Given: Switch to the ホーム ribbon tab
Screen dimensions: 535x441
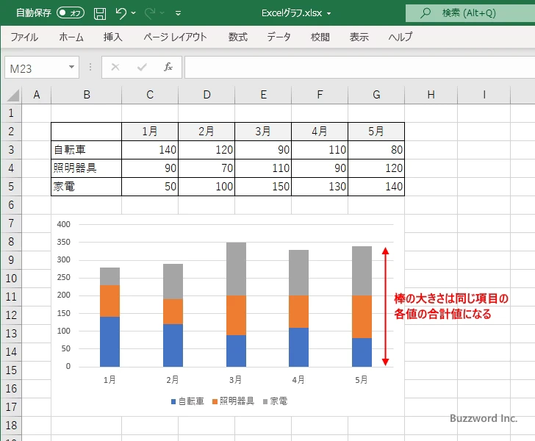Looking at the screenshot, I should tap(71, 37).
